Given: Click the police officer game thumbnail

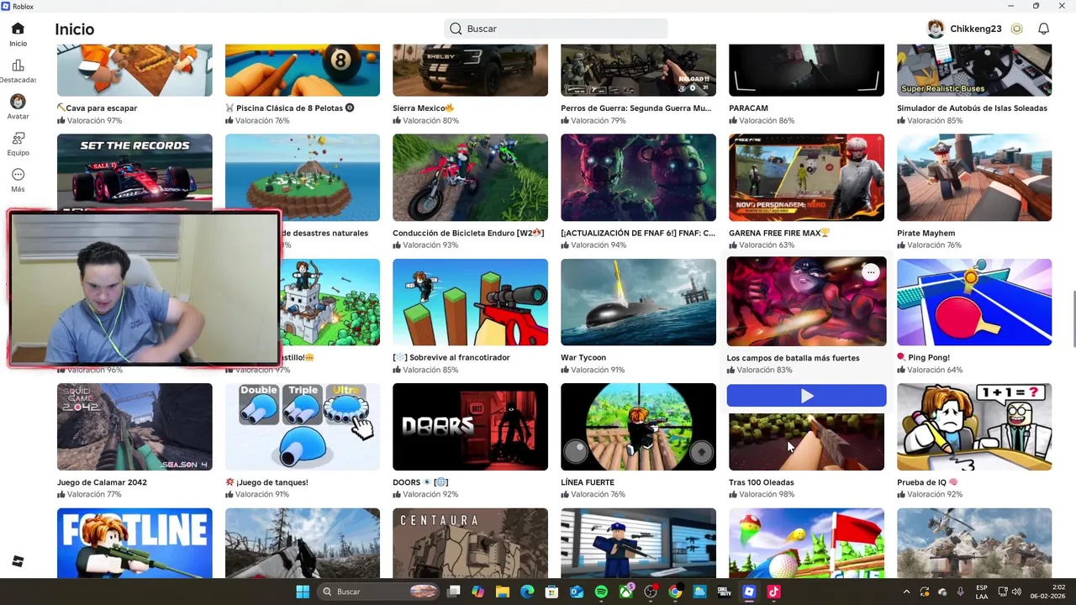Looking at the screenshot, I should (x=638, y=543).
